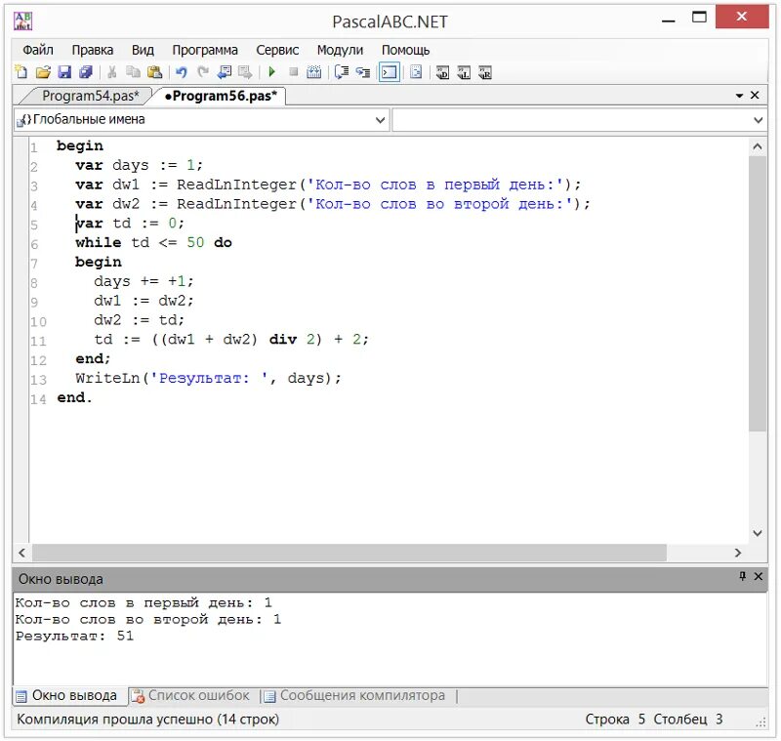The image size is (781, 741).
Task: Undo the last edit
Action: click(x=182, y=72)
